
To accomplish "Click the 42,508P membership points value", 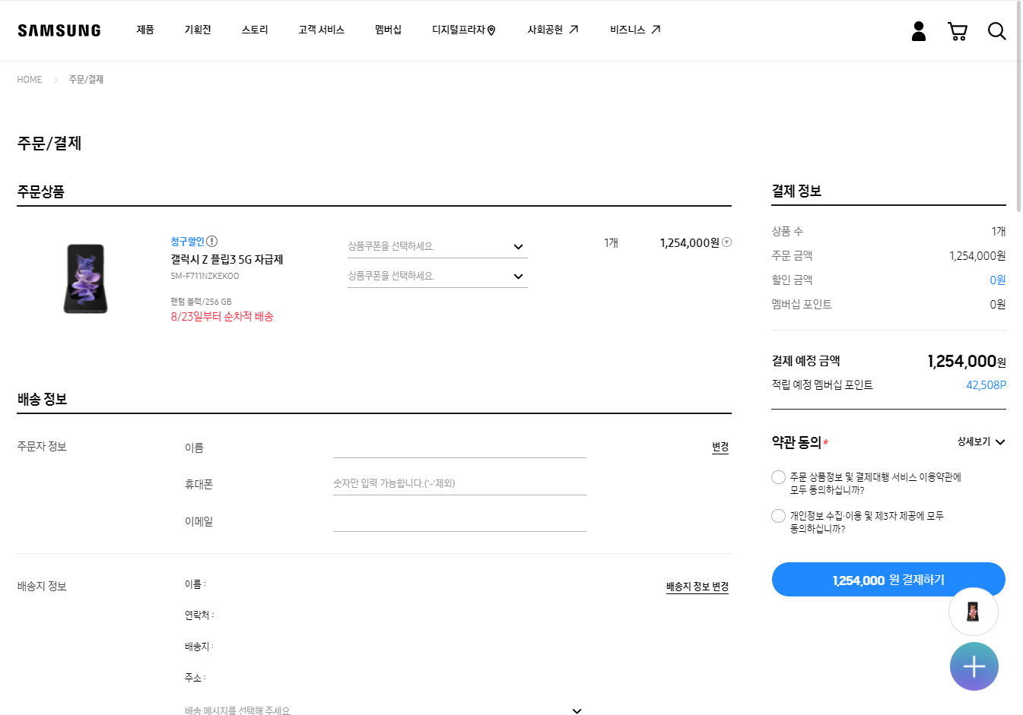I will click(x=986, y=384).
